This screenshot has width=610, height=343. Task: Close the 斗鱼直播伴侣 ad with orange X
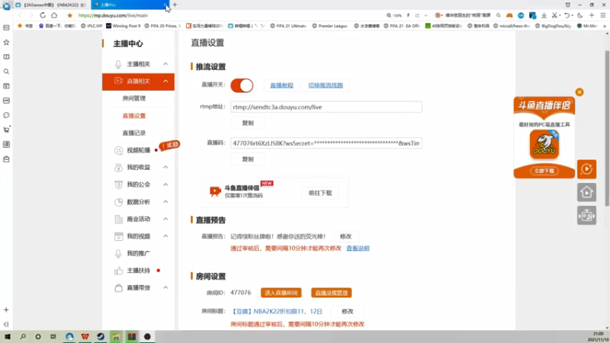coord(579,92)
